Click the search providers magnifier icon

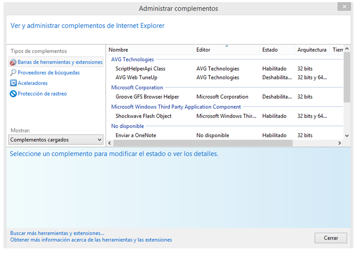tap(13, 73)
